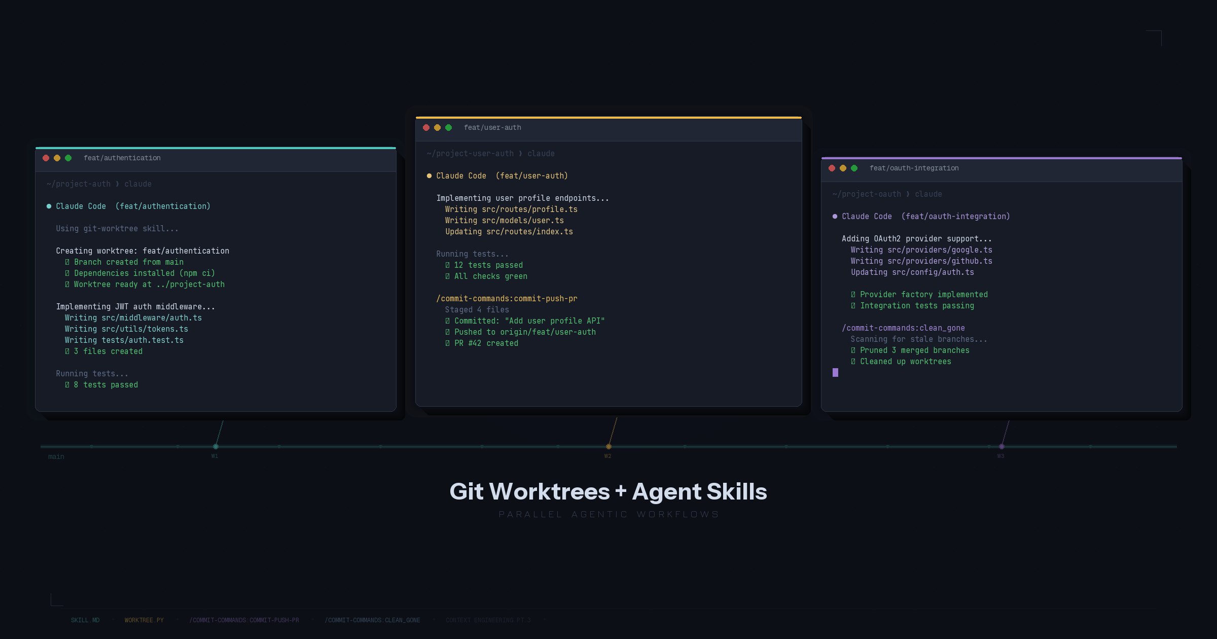This screenshot has width=1217, height=639.
Task: Click the WORKTREE.PY footer label
Action: click(x=144, y=620)
